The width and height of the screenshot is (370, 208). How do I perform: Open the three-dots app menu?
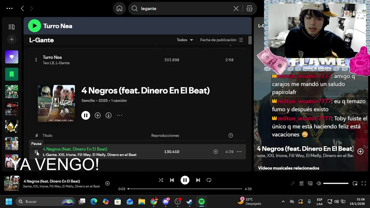[10, 8]
